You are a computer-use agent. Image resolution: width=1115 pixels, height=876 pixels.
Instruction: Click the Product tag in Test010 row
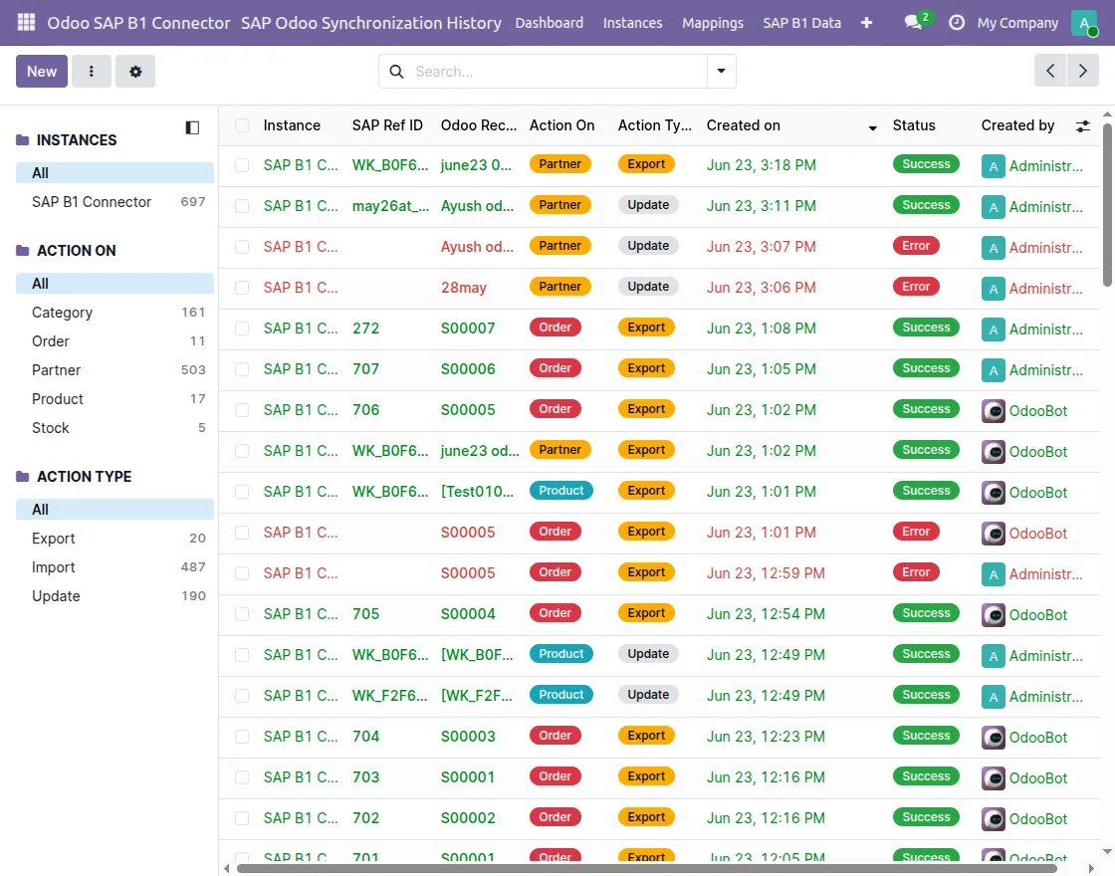[x=561, y=491]
